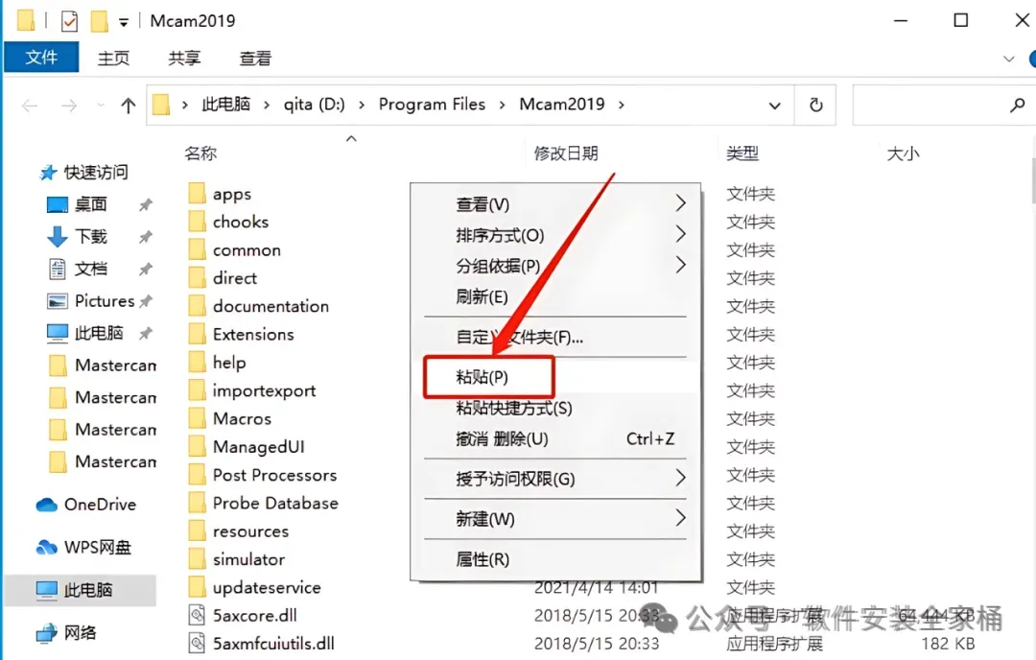The image size is (1036, 660).
Task: Select the 5axmfcuiutils.dll file icon
Action: 197,643
